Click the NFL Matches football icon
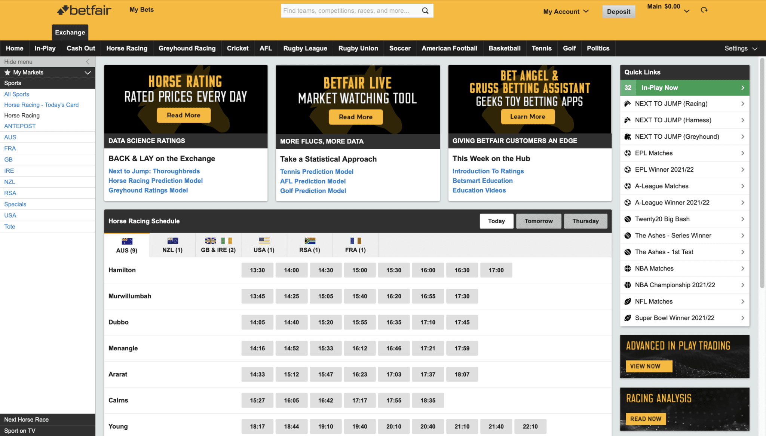The image size is (766, 436). coord(628,301)
